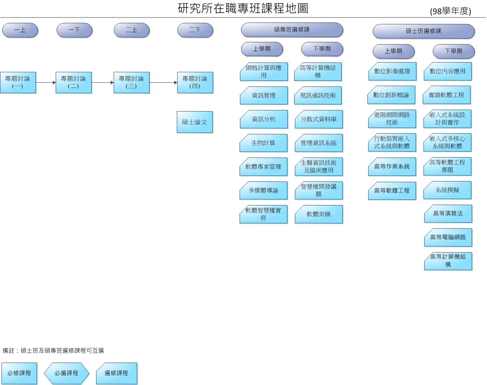Screen dimensions: 487x385
Task: Select the 資訊管理 elective box
Action: 264,96
